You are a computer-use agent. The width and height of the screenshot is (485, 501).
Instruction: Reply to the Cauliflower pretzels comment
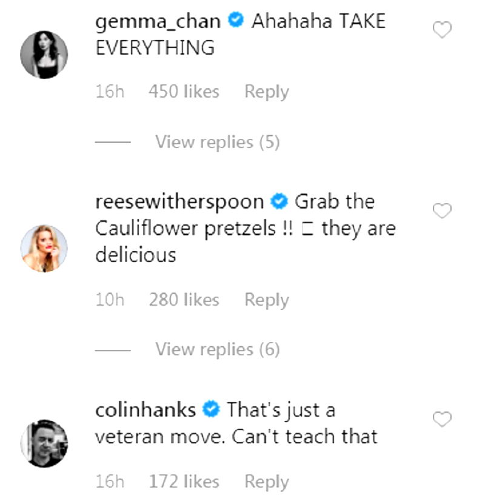266,300
